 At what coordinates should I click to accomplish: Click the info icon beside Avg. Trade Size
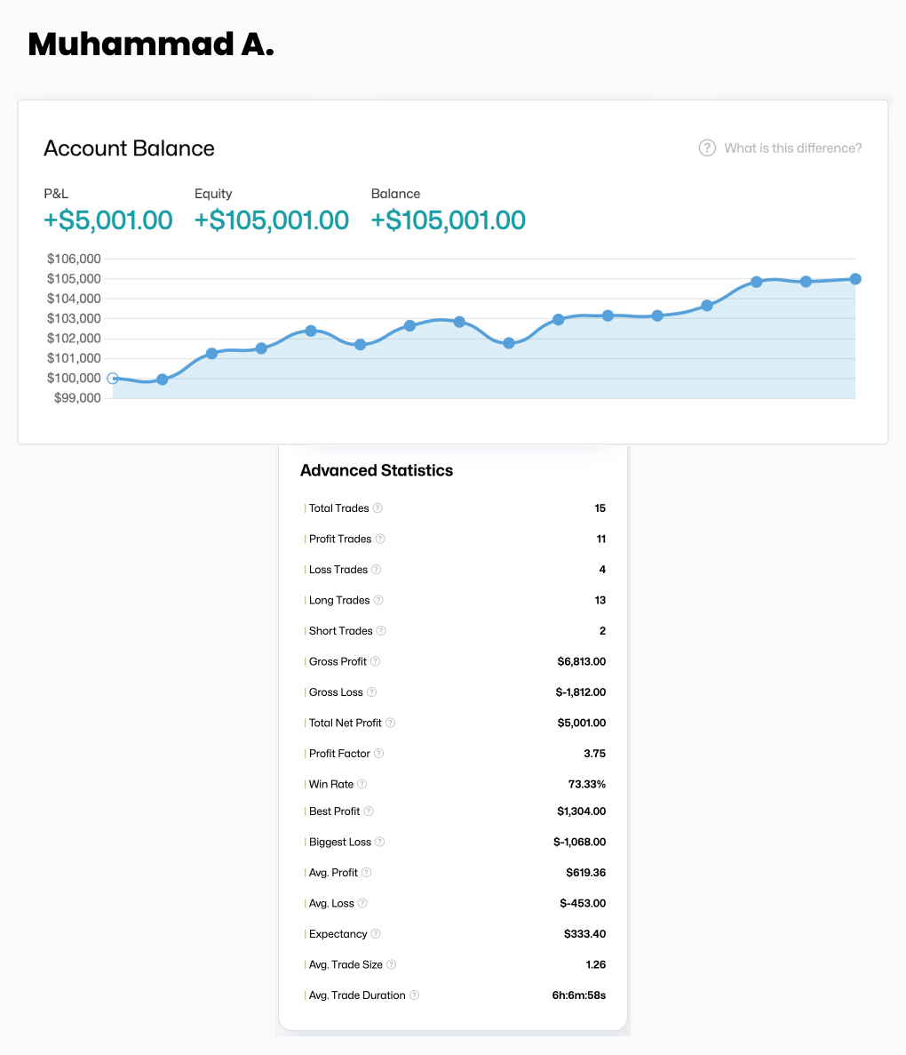pos(391,964)
